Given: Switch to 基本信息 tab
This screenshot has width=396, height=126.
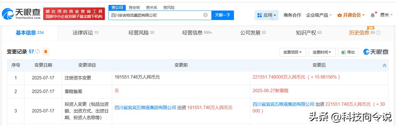Looking at the screenshot, I should point(30,33).
